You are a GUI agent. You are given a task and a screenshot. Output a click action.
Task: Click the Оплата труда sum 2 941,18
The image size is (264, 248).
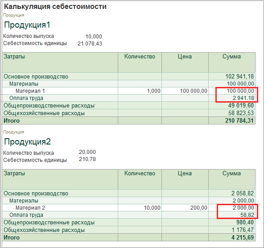click(x=243, y=98)
